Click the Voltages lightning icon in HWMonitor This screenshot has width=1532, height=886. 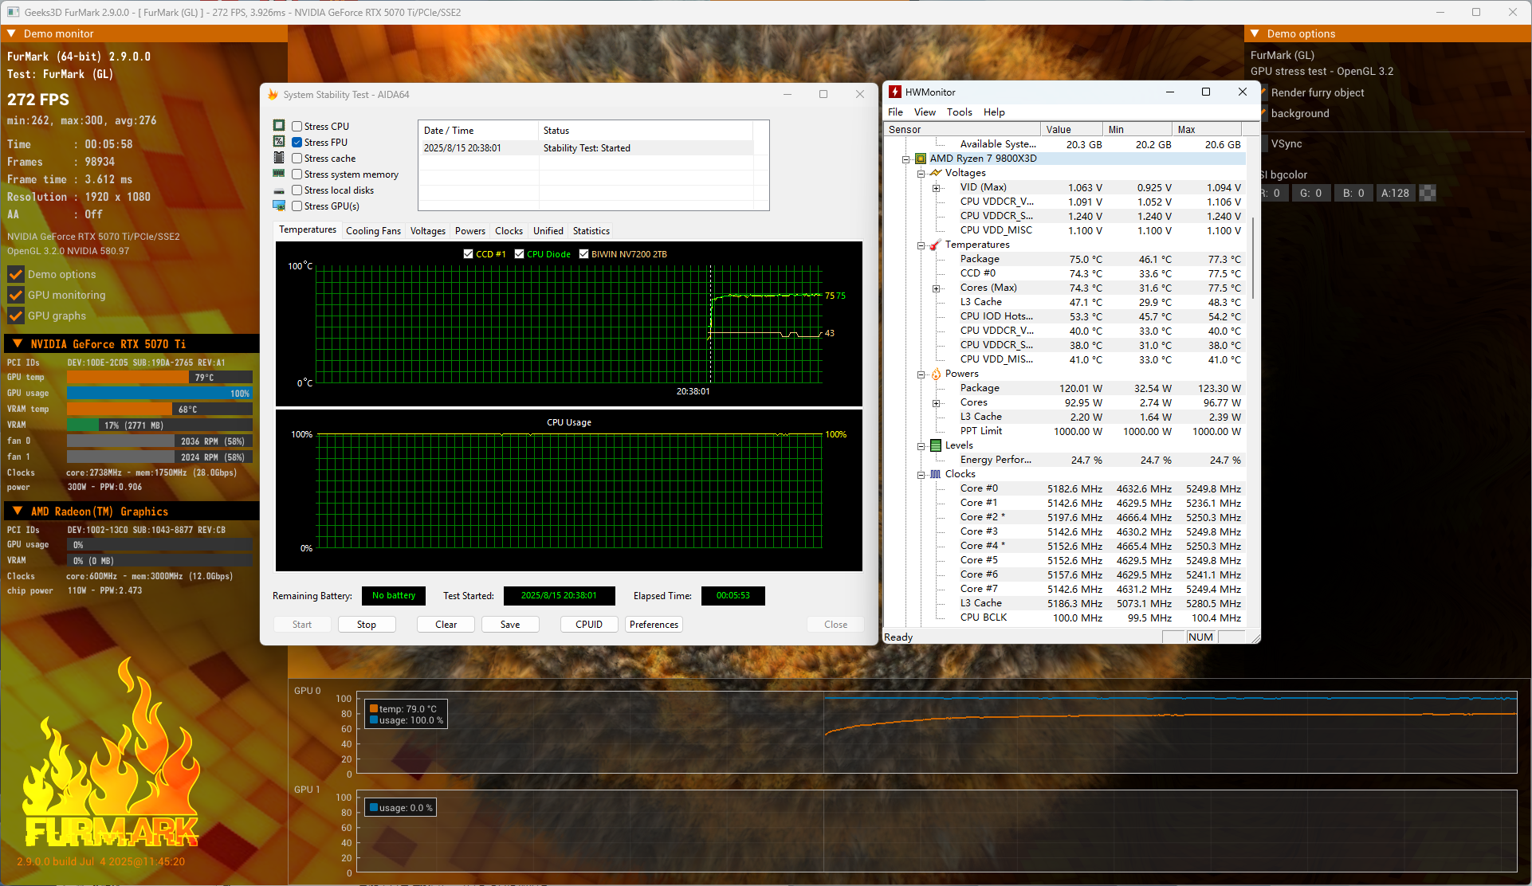coord(936,173)
